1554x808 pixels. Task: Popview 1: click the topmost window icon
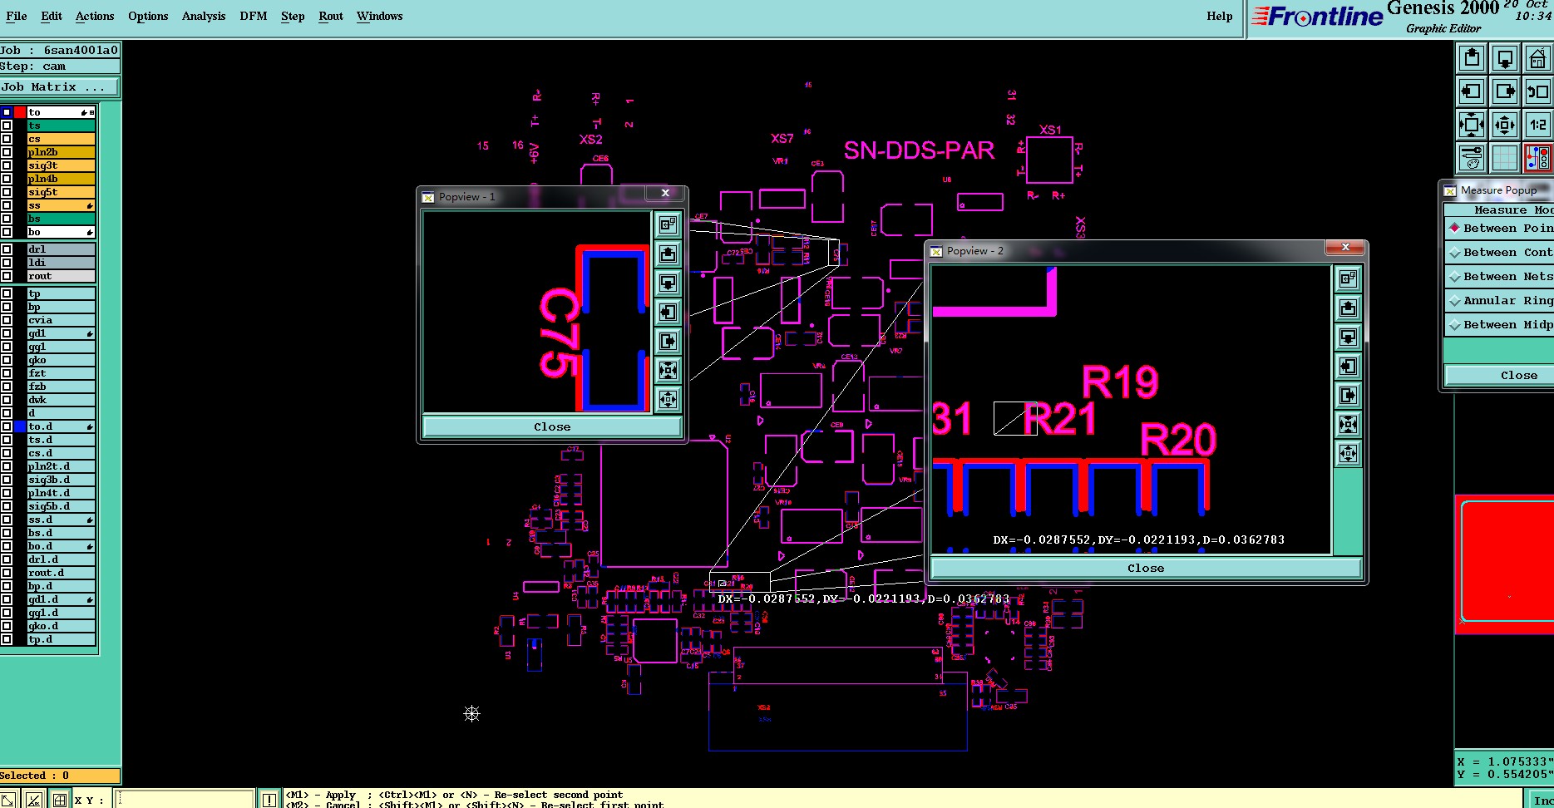pyautogui.click(x=668, y=224)
